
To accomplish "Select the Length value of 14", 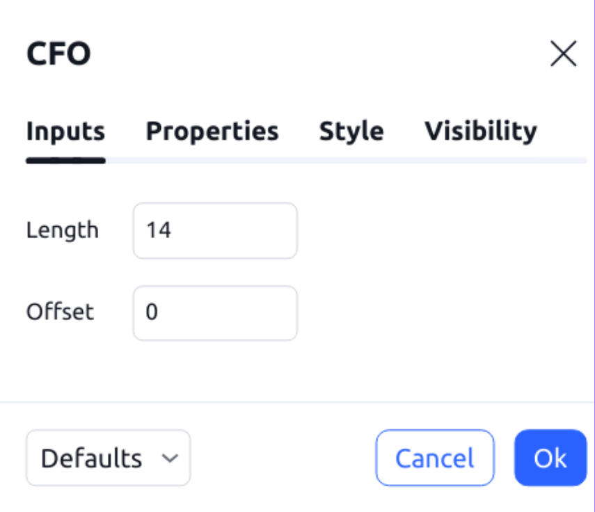I will tap(158, 230).
